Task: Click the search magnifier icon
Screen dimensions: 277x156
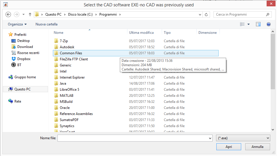Action: [268, 14]
